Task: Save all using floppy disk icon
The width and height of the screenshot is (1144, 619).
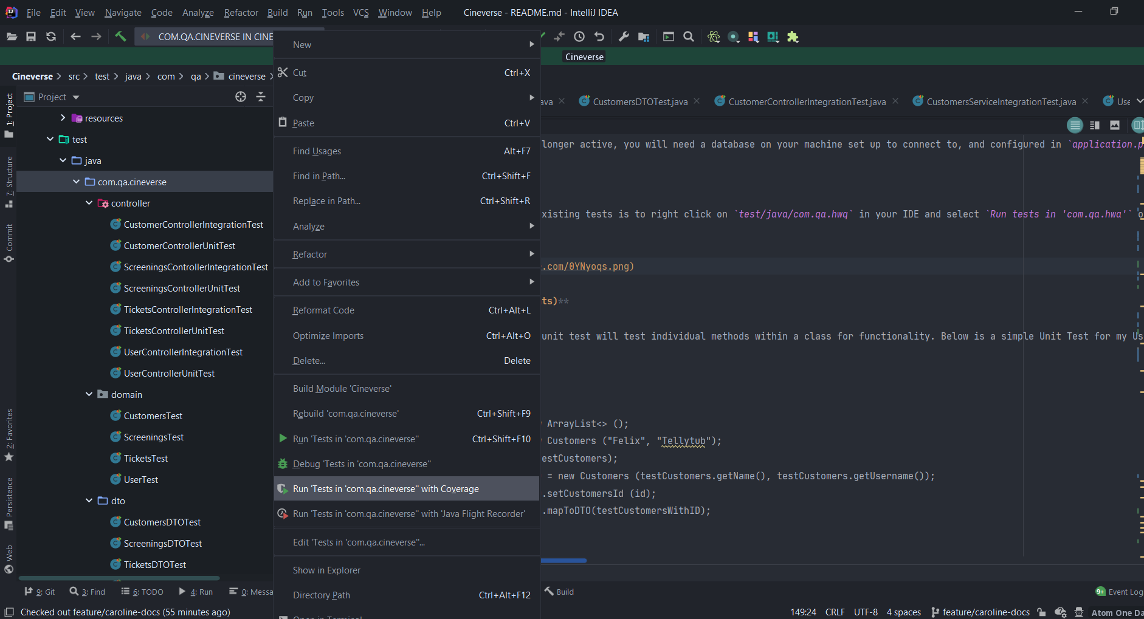Action: tap(31, 36)
